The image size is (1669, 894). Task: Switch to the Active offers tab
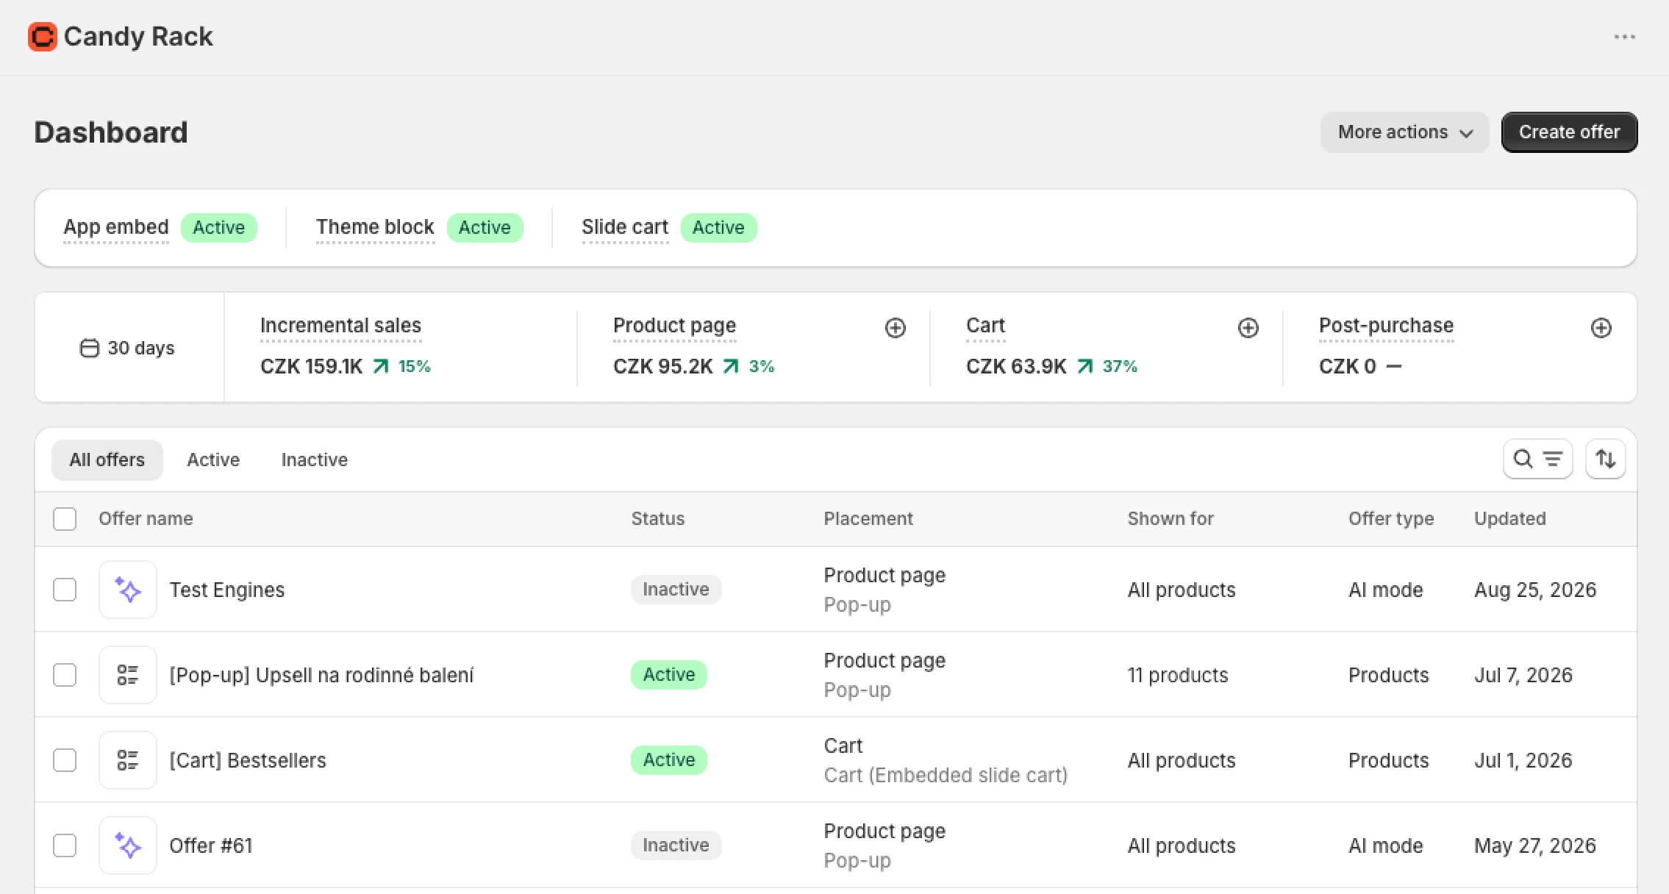tap(213, 460)
